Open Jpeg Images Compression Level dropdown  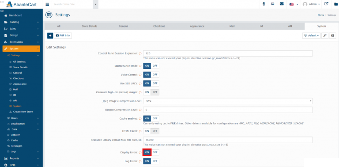(228, 101)
